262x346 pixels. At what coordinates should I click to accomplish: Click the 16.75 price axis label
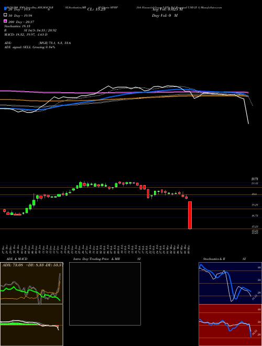(255, 215)
